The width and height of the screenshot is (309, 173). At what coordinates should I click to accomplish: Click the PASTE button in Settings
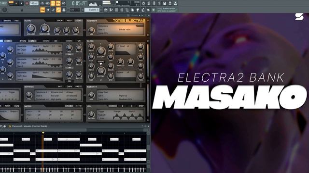[x=79, y=86]
